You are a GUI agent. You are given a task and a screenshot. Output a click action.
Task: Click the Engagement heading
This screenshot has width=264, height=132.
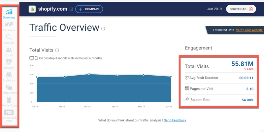point(199,48)
